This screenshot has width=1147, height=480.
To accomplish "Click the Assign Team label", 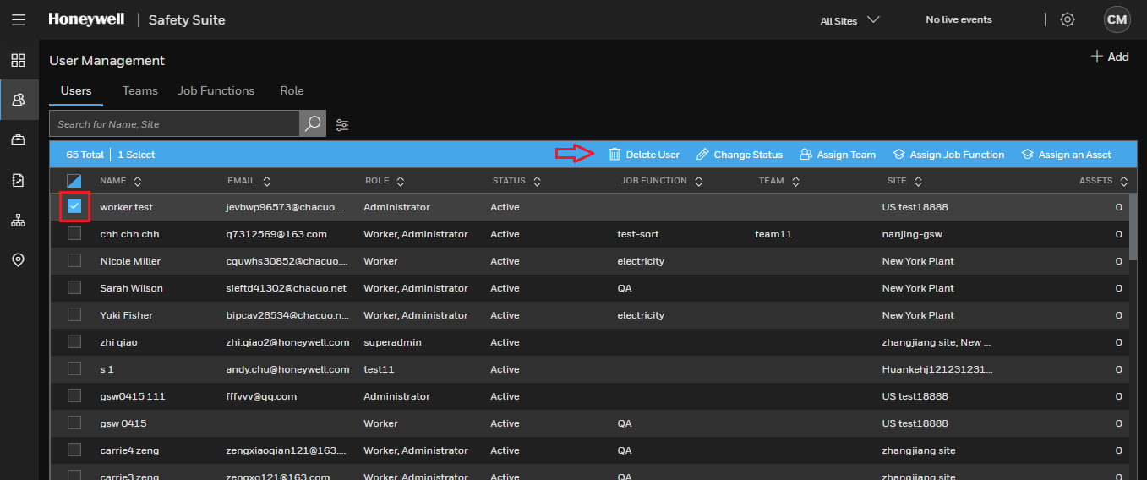I will pyautogui.click(x=846, y=155).
